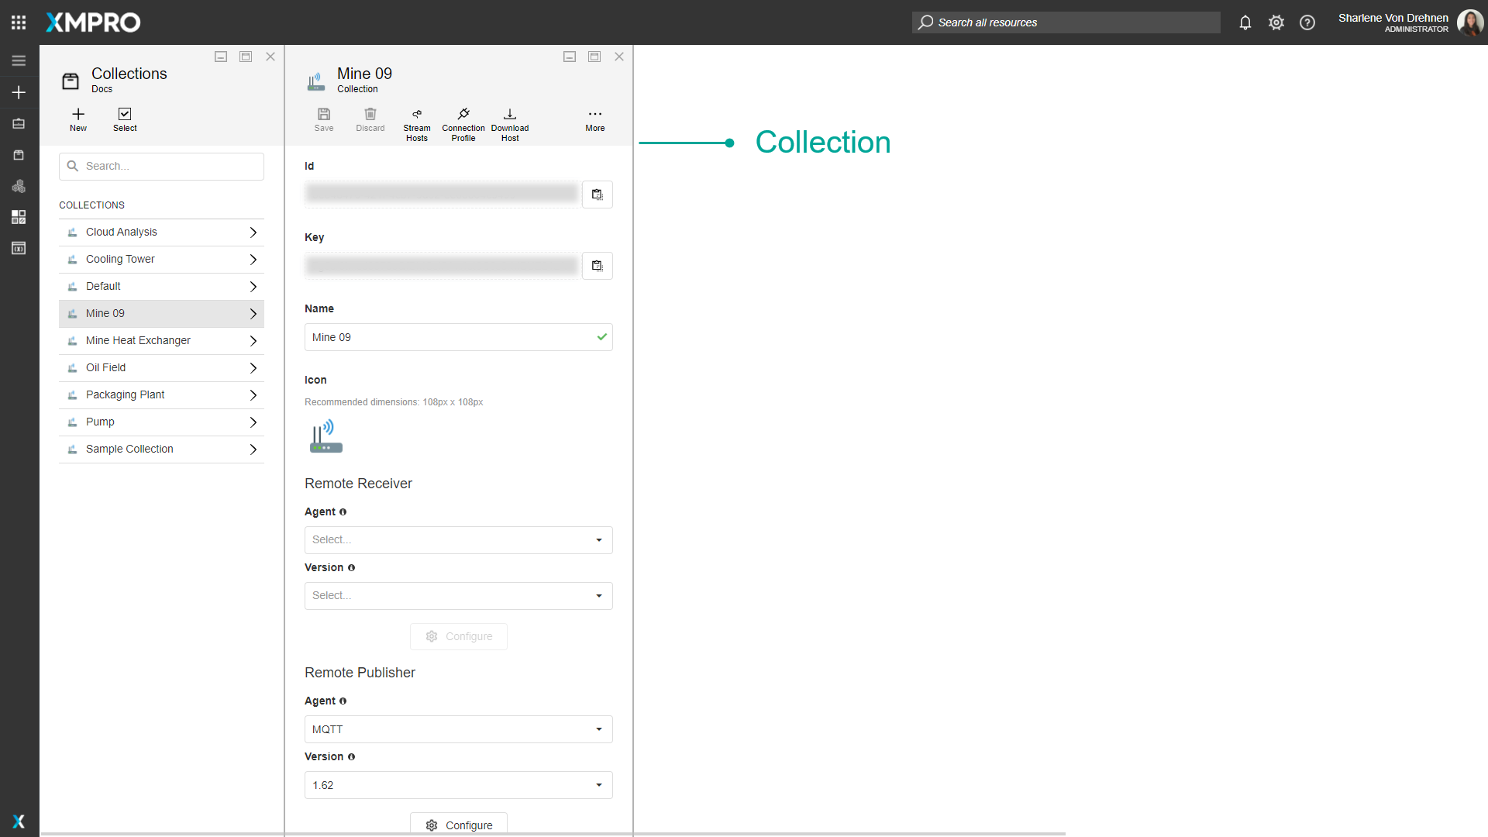This screenshot has width=1488, height=837.
Task: Click the notifications bell icon
Action: pyautogui.click(x=1245, y=22)
